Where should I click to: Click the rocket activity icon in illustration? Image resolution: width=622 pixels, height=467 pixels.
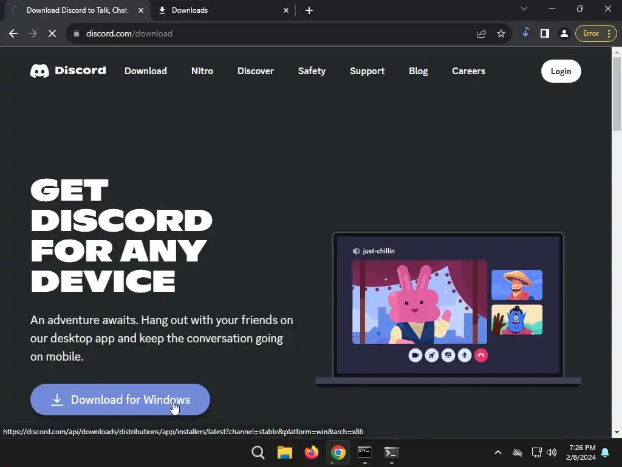(432, 355)
